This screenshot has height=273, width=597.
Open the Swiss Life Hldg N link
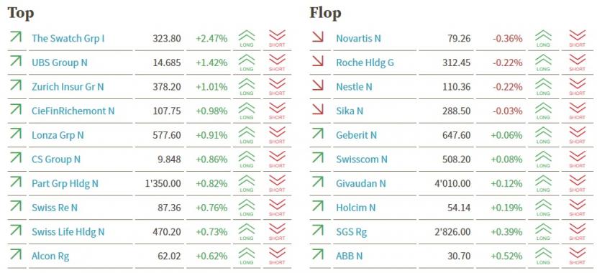point(68,232)
